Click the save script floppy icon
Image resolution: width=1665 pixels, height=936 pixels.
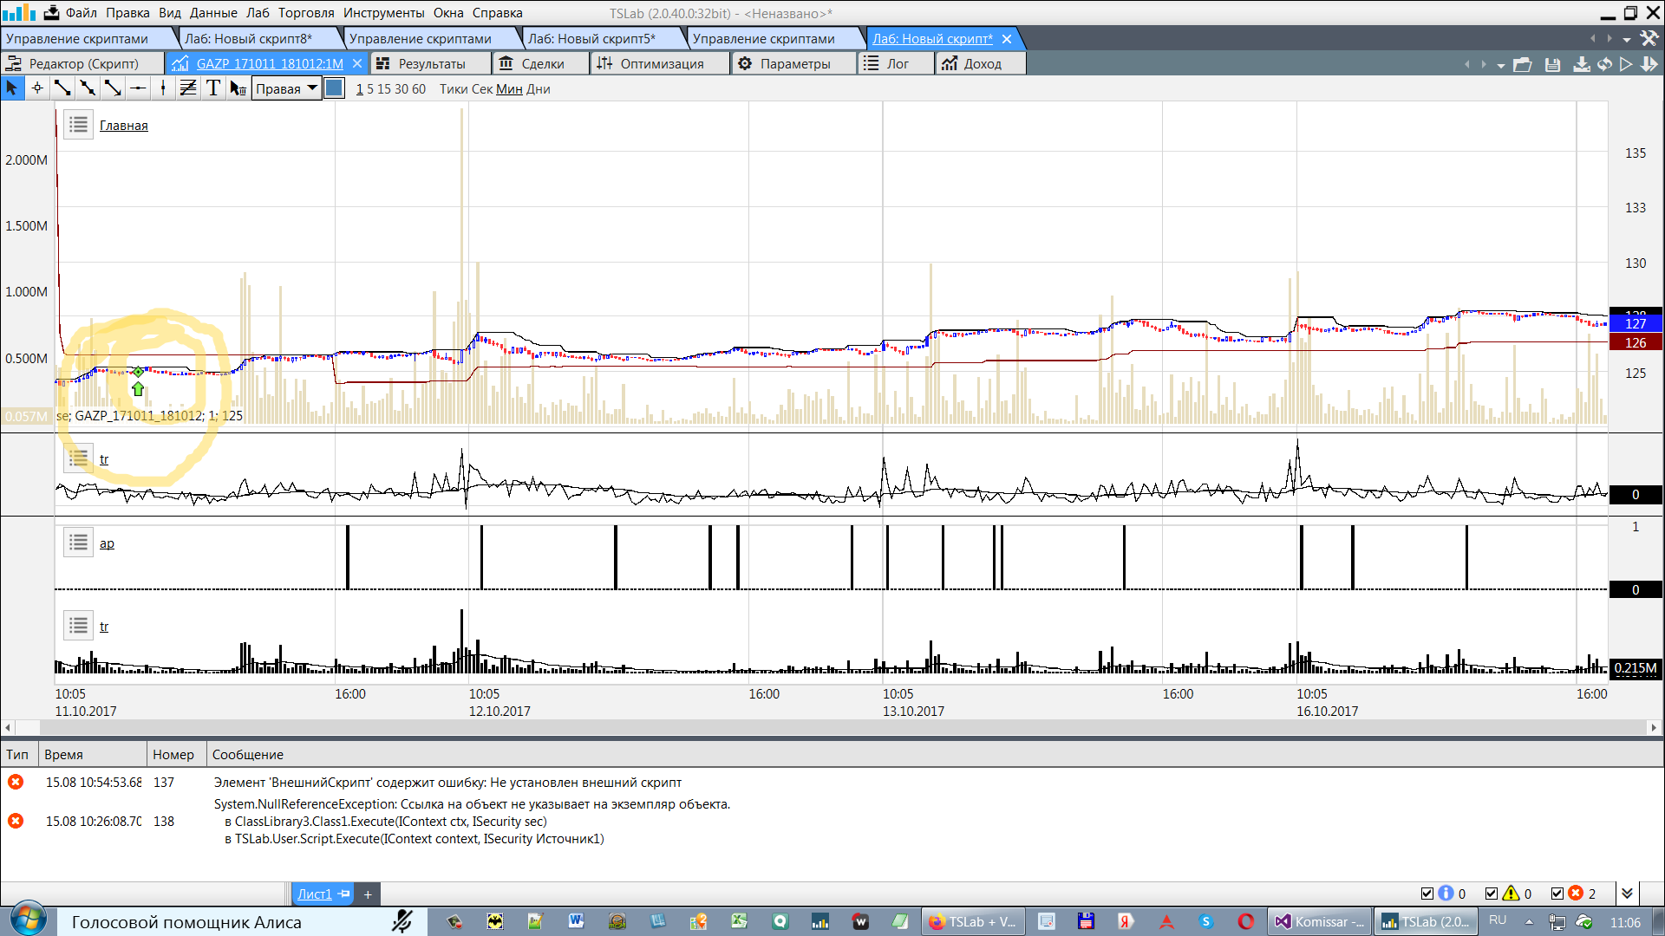tap(1552, 64)
